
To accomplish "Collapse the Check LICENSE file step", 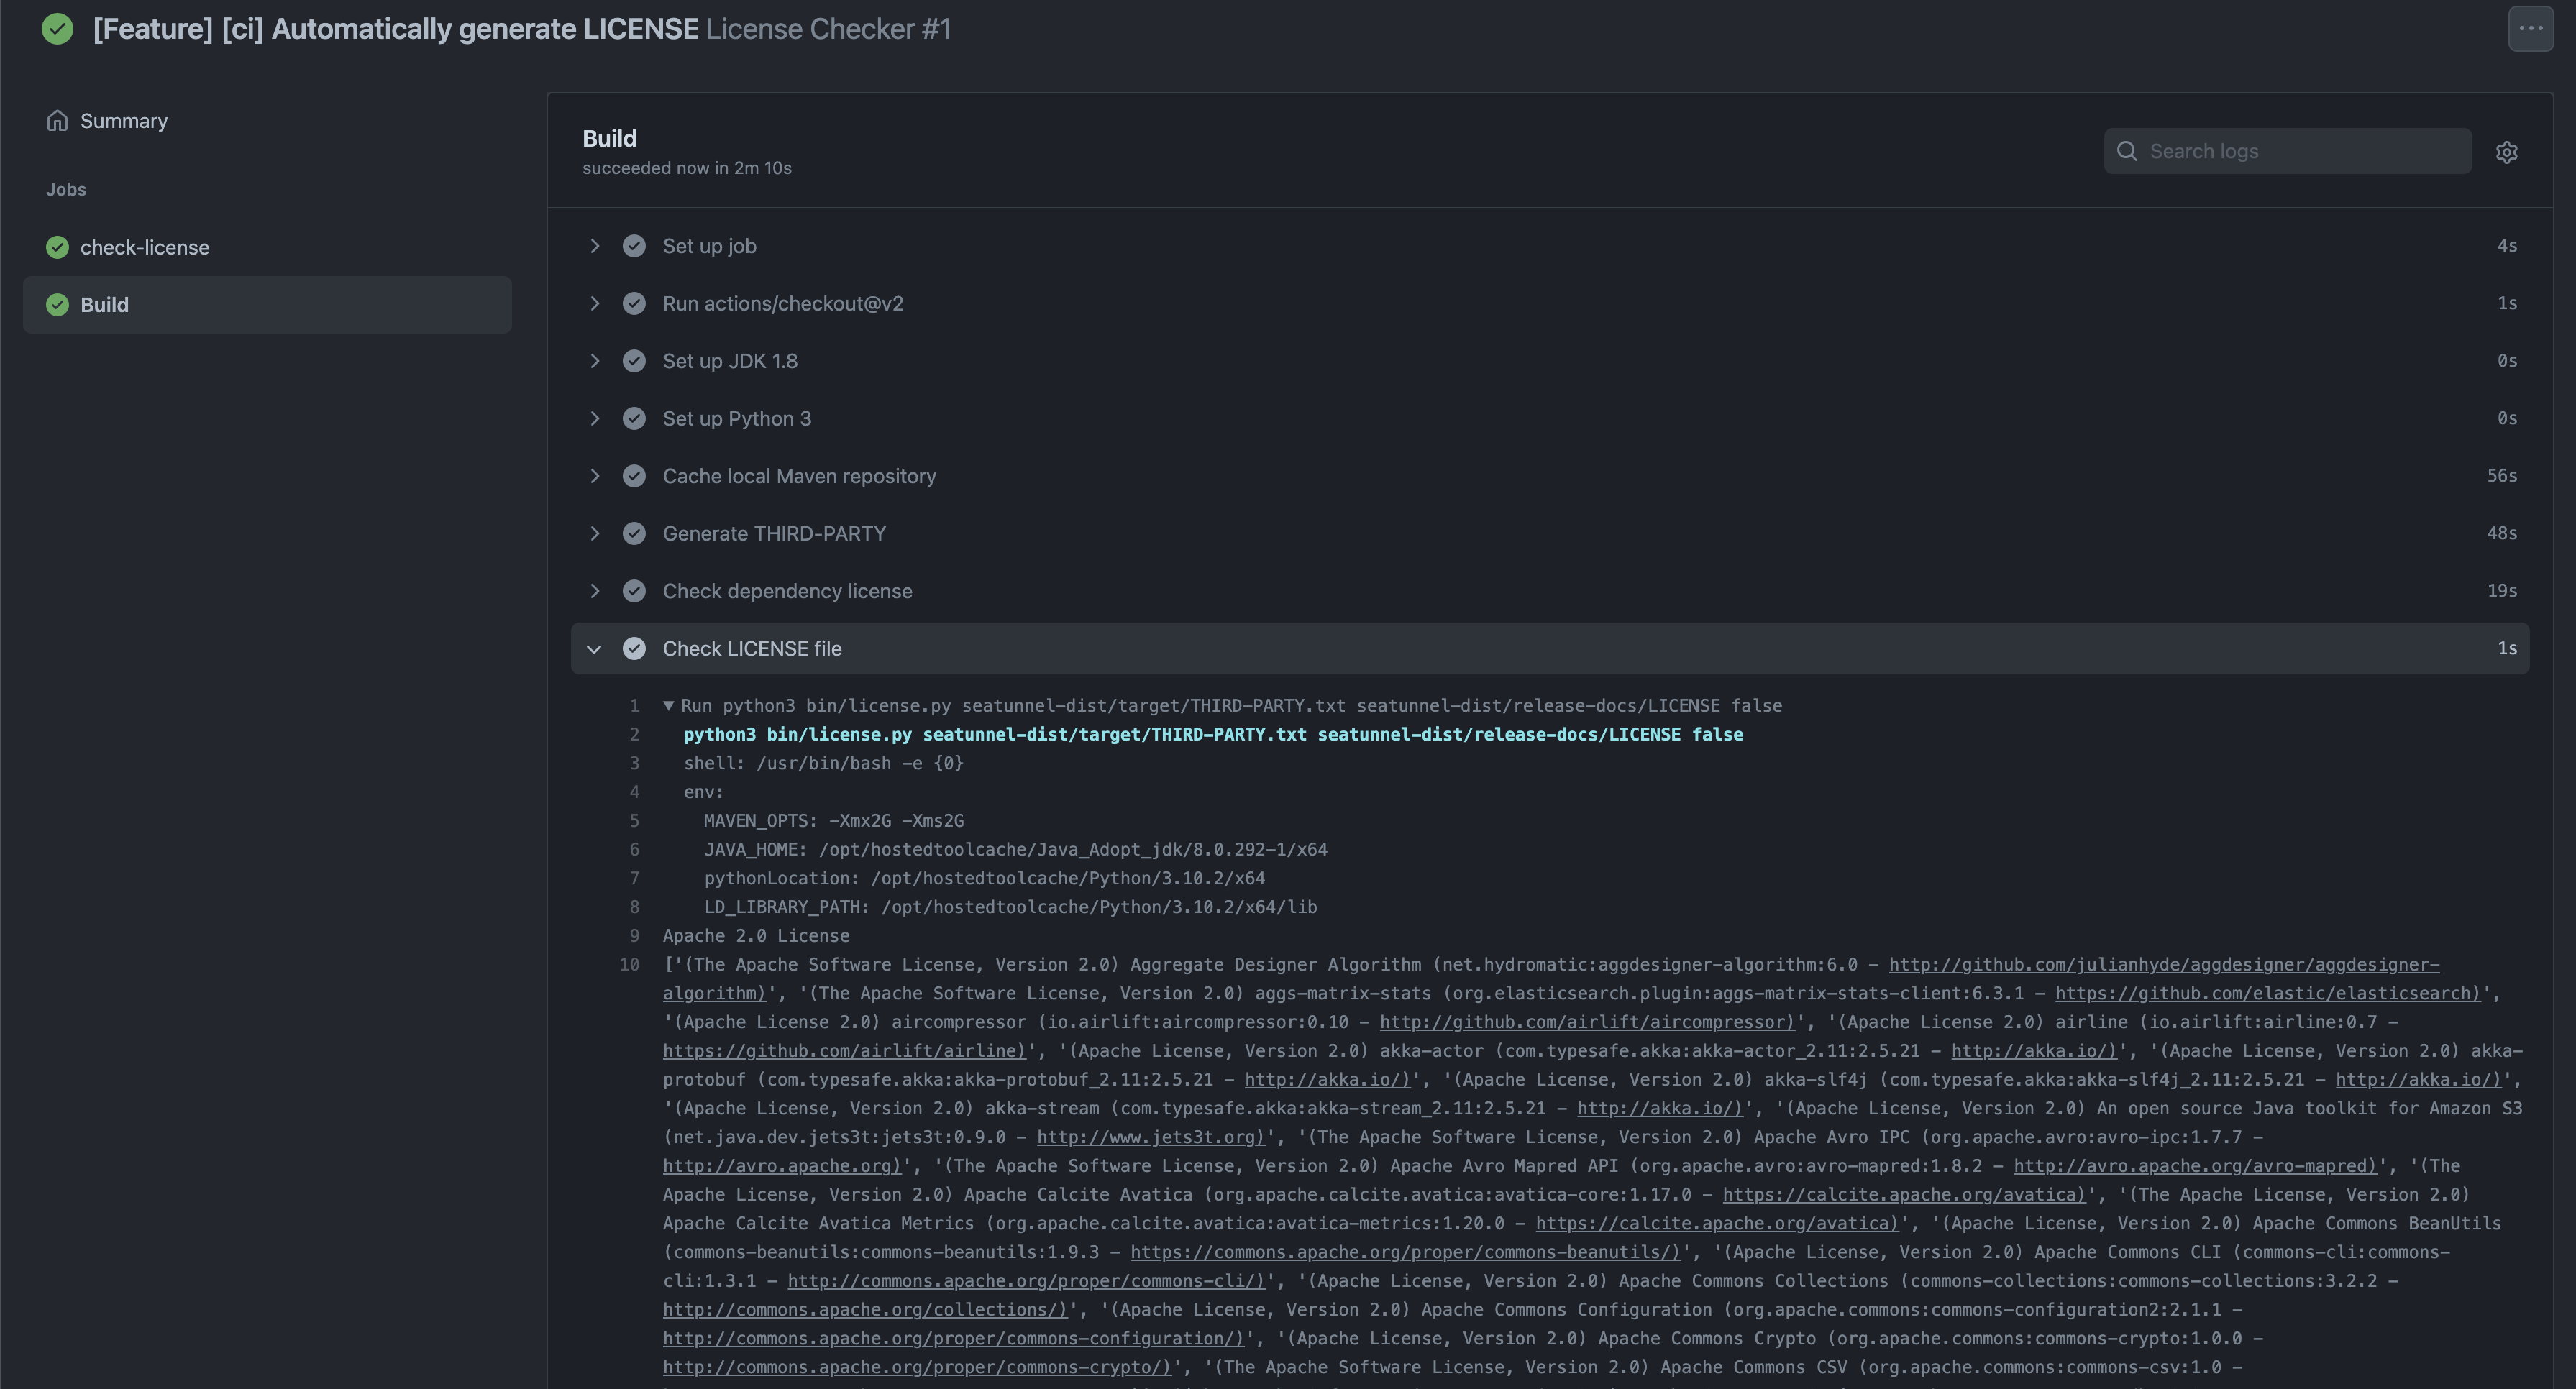I will pos(594,649).
